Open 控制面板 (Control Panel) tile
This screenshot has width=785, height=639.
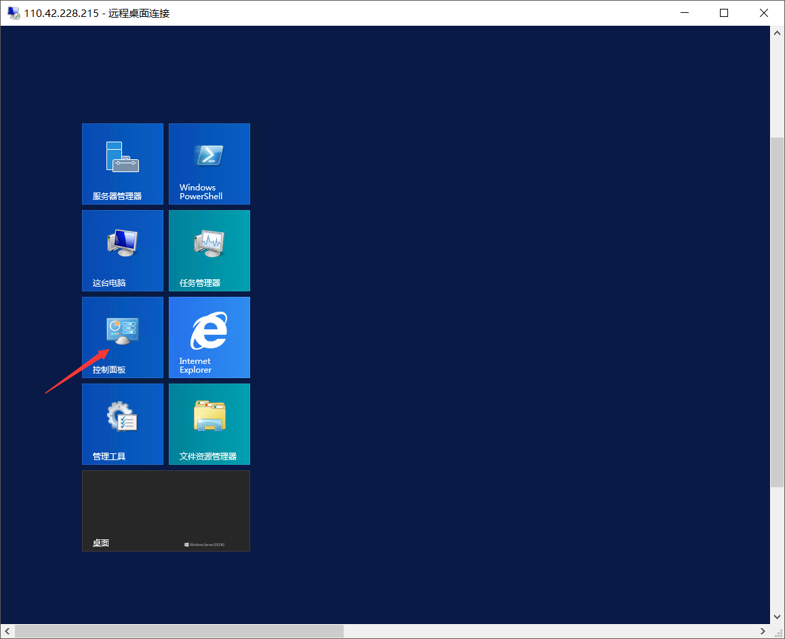tap(123, 337)
